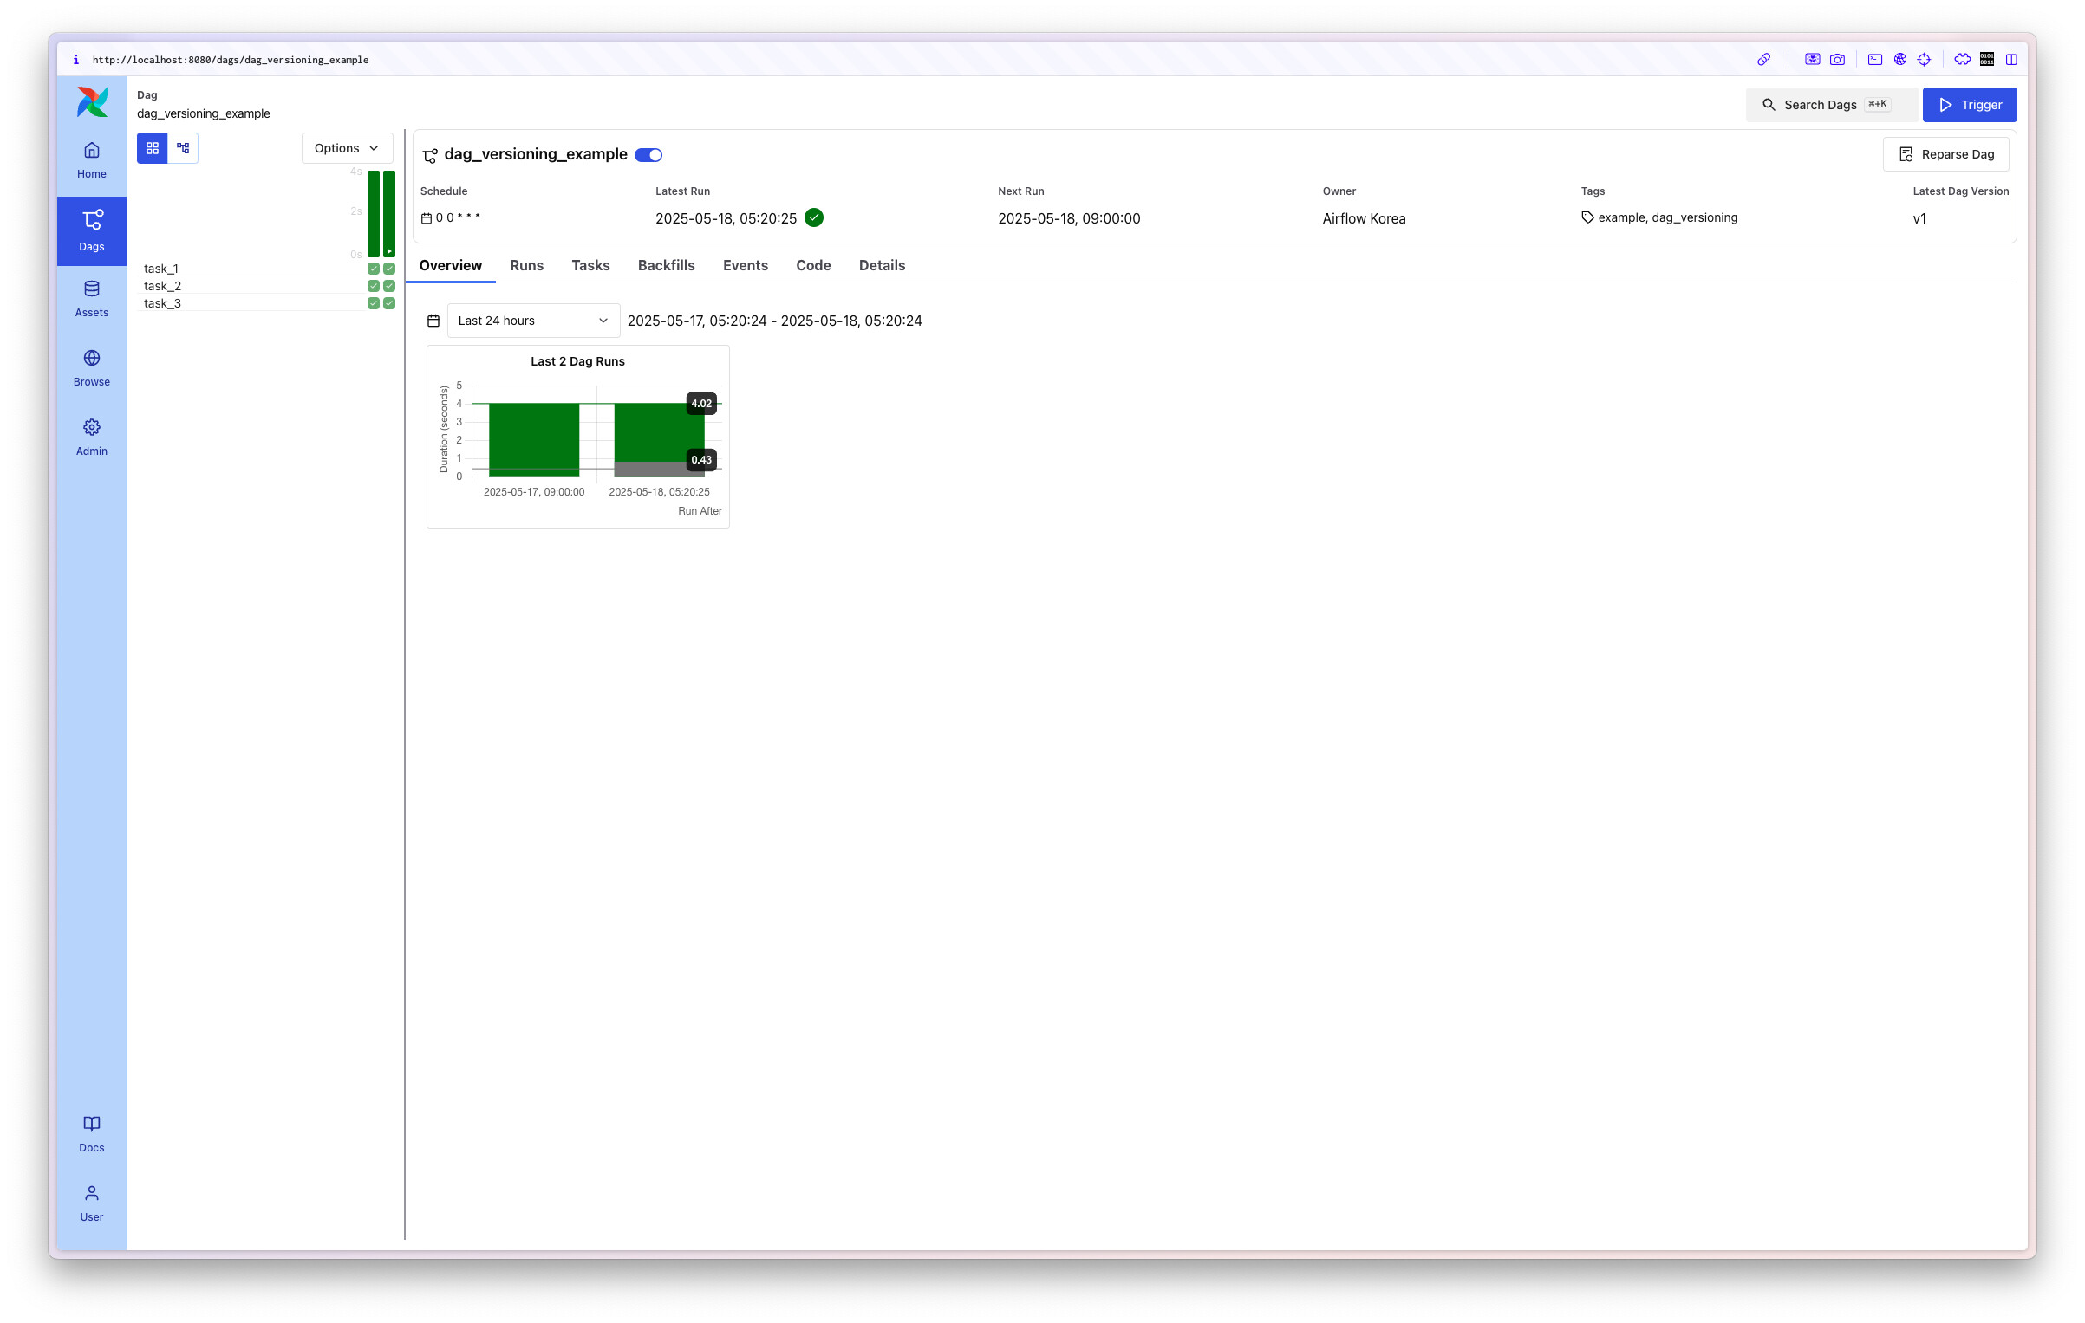Screen dimensions: 2085x1323
Task: Trigger the Dag with the Trigger button
Action: [x=1969, y=105]
